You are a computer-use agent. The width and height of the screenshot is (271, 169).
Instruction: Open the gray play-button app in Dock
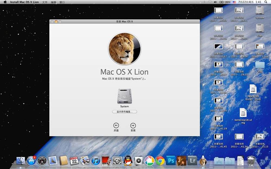(x=138, y=161)
